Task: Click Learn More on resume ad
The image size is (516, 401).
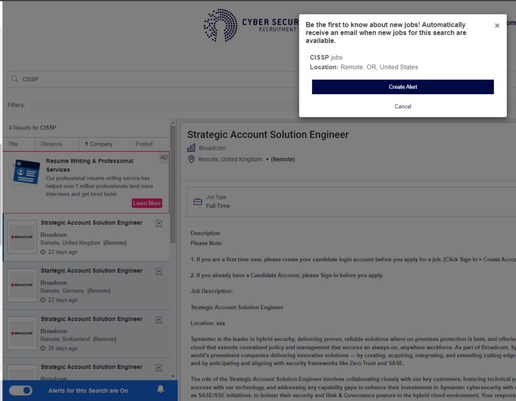Action: [x=147, y=204]
